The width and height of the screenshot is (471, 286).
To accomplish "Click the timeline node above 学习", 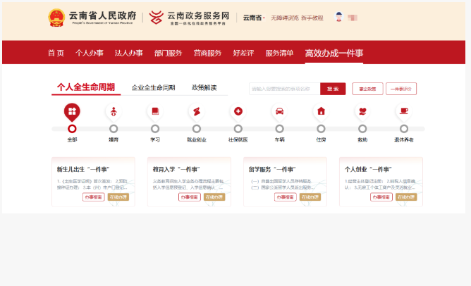I will (155, 129).
